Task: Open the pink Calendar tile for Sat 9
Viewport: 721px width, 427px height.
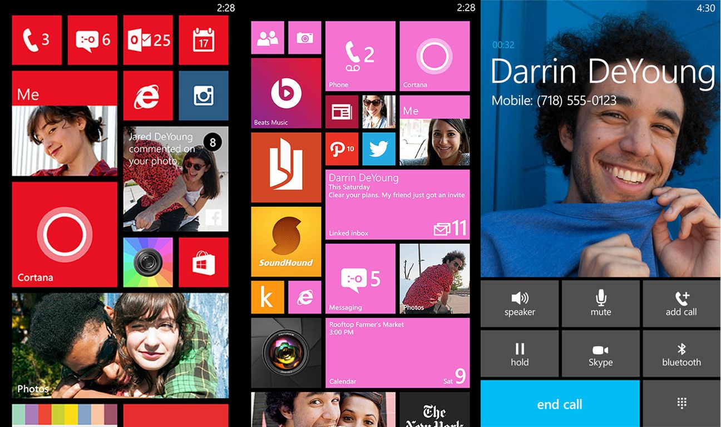Action: [397, 353]
